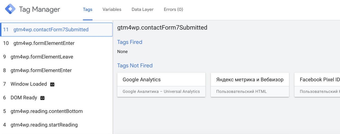Screen dimensions: 340x134
Task: Select event 7 Window Loaded
Action: (56, 84)
